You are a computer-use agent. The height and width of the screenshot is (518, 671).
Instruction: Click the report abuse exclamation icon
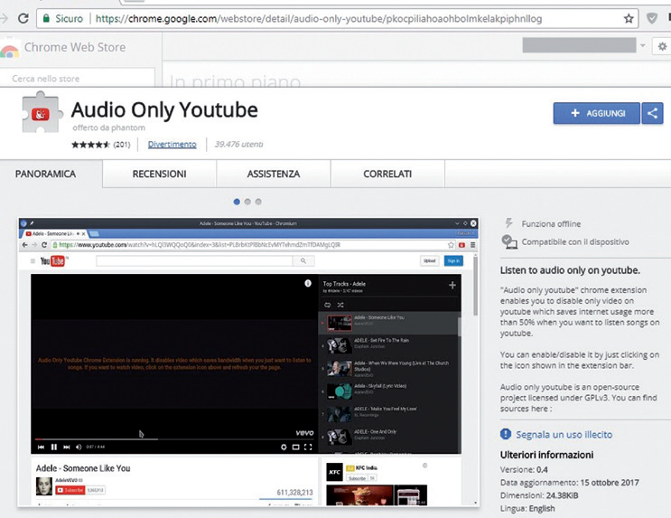pyautogui.click(x=506, y=434)
